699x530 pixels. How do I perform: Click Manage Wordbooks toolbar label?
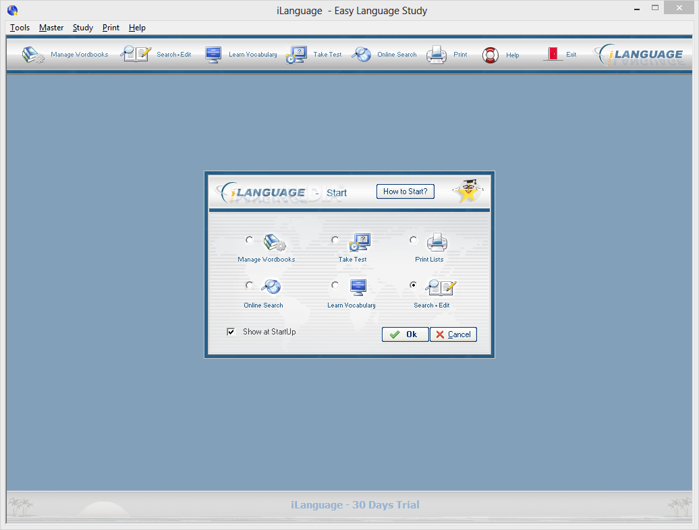tap(80, 55)
